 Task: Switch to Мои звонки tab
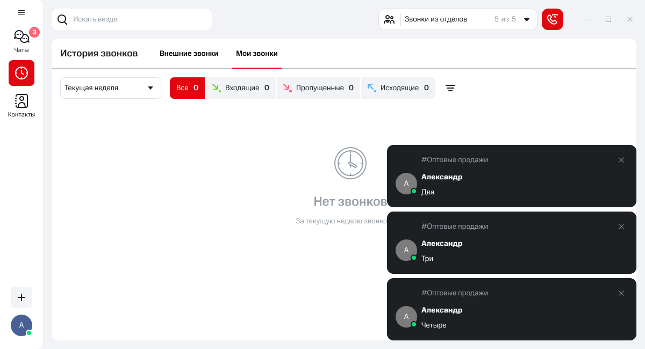click(x=257, y=54)
